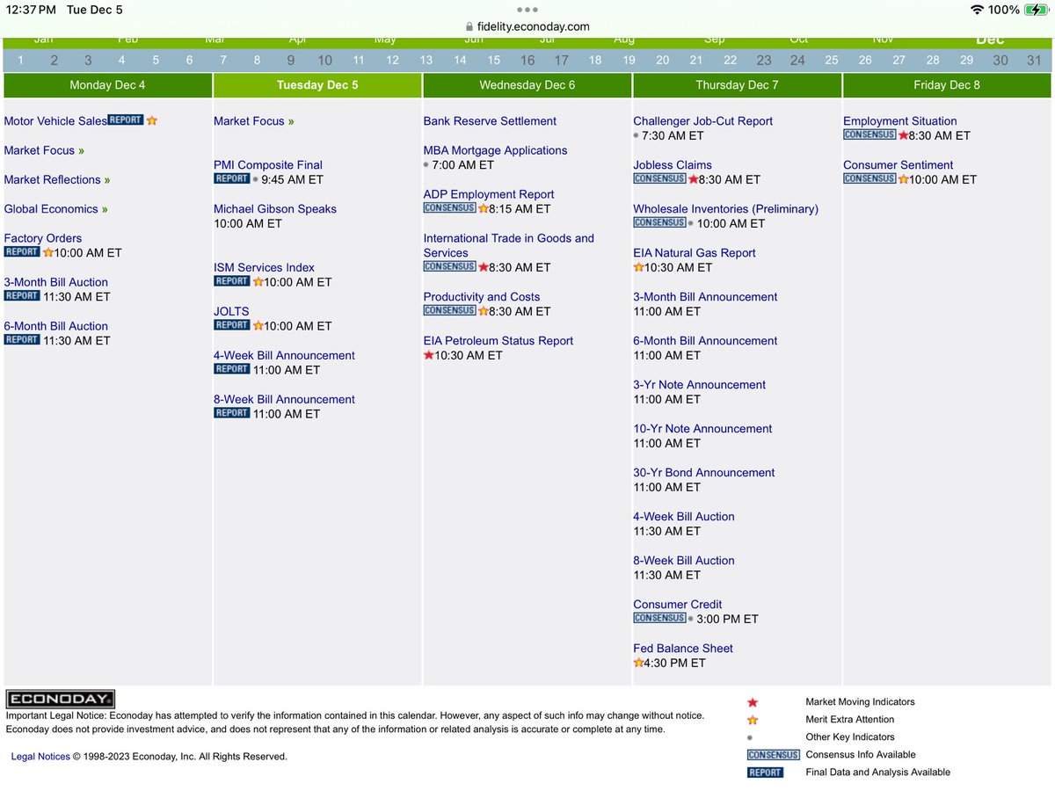Open Bank Reserve Settlement link
This screenshot has height=791, width=1055.
(490, 121)
